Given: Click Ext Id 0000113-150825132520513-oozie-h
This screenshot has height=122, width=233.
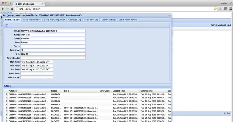Looking at the screenshot, I should tap(81, 118).
